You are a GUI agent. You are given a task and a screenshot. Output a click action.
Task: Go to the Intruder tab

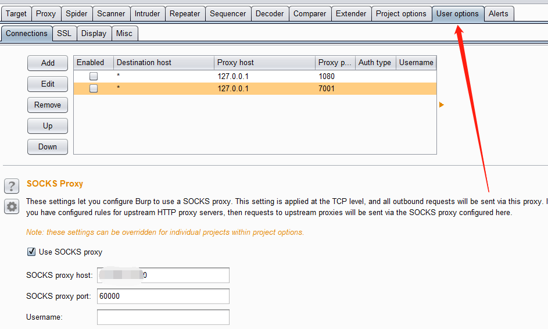[x=148, y=13]
